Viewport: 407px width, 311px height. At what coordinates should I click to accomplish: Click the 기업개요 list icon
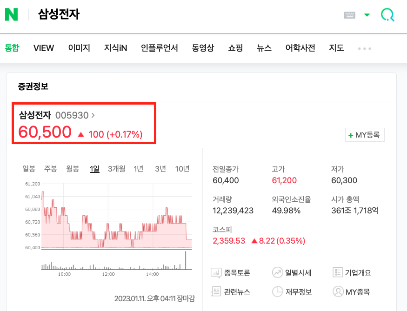[x=337, y=272]
